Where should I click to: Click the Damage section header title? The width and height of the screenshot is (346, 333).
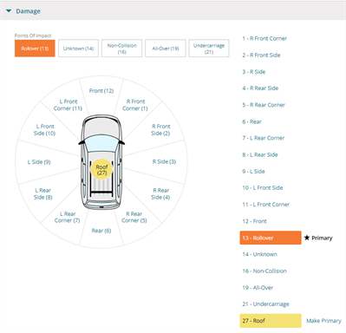[x=28, y=11]
